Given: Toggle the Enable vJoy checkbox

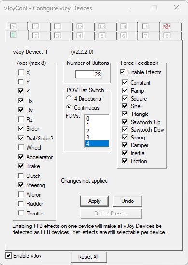Looking at the screenshot, I should pos(9,256).
